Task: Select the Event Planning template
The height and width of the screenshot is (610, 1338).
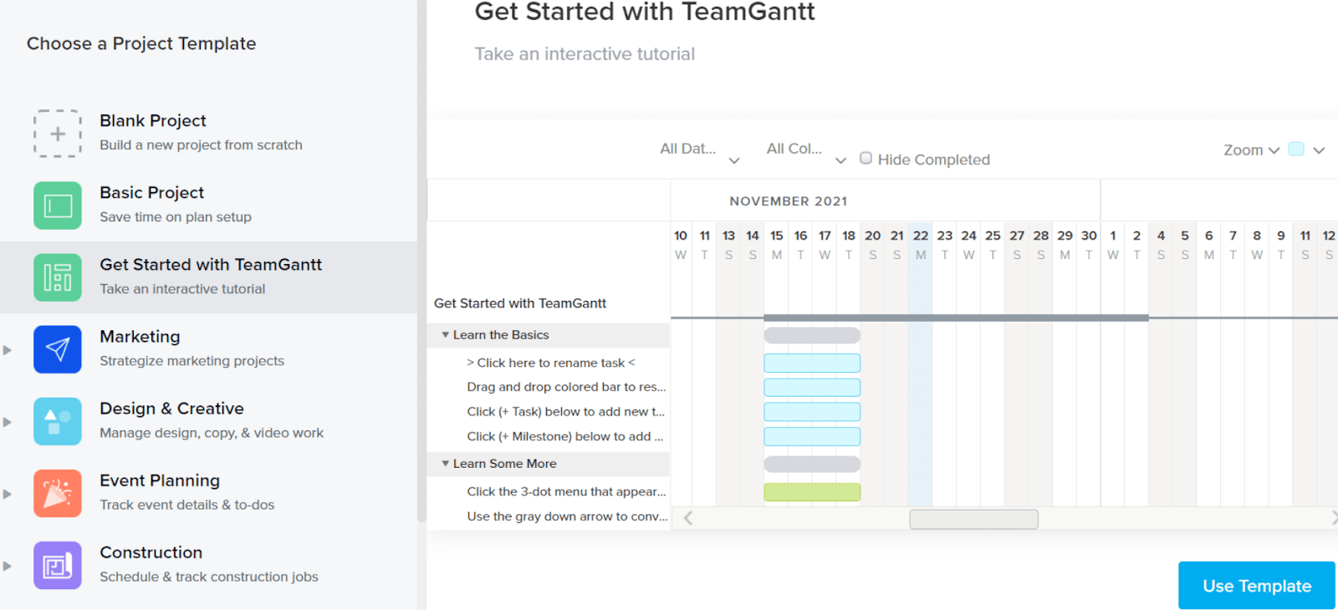Action: point(208,493)
